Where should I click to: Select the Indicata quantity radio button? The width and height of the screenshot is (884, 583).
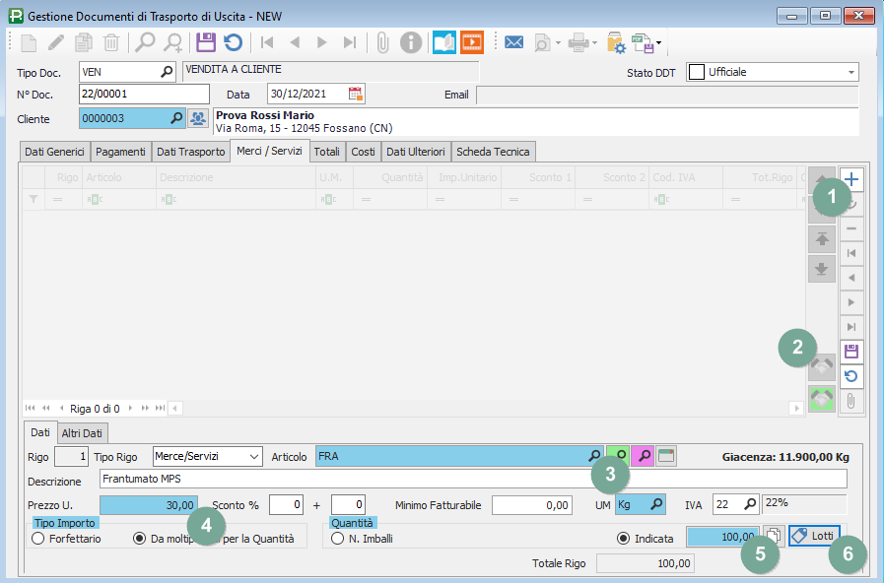pyautogui.click(x=623, y=539)
